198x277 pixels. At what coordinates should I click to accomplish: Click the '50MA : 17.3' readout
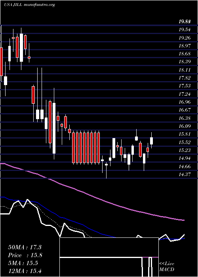(x=25, y=247)
